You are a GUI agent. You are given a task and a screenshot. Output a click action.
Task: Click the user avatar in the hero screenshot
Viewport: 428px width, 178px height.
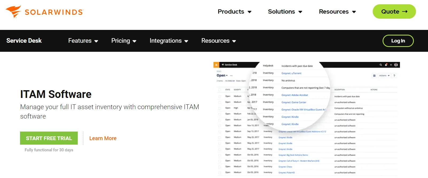(396, 65)
